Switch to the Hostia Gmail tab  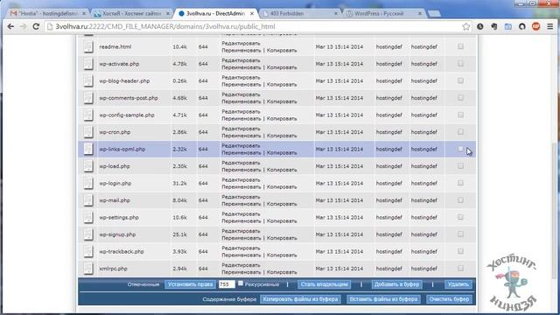[48, 14]
